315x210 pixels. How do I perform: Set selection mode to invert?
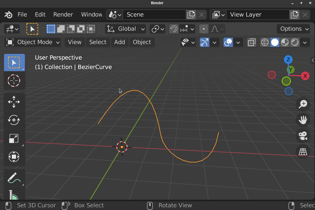81,29
